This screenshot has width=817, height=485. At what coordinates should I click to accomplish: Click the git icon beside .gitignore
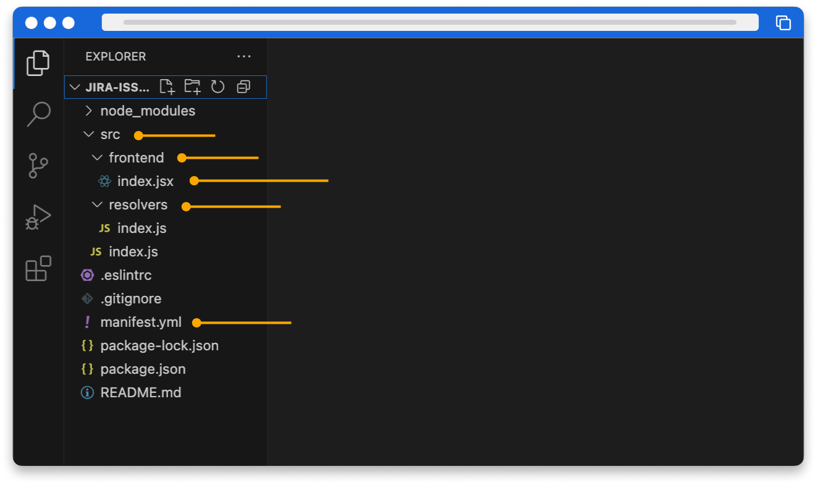pyautogui.click(x=87, y=299)
